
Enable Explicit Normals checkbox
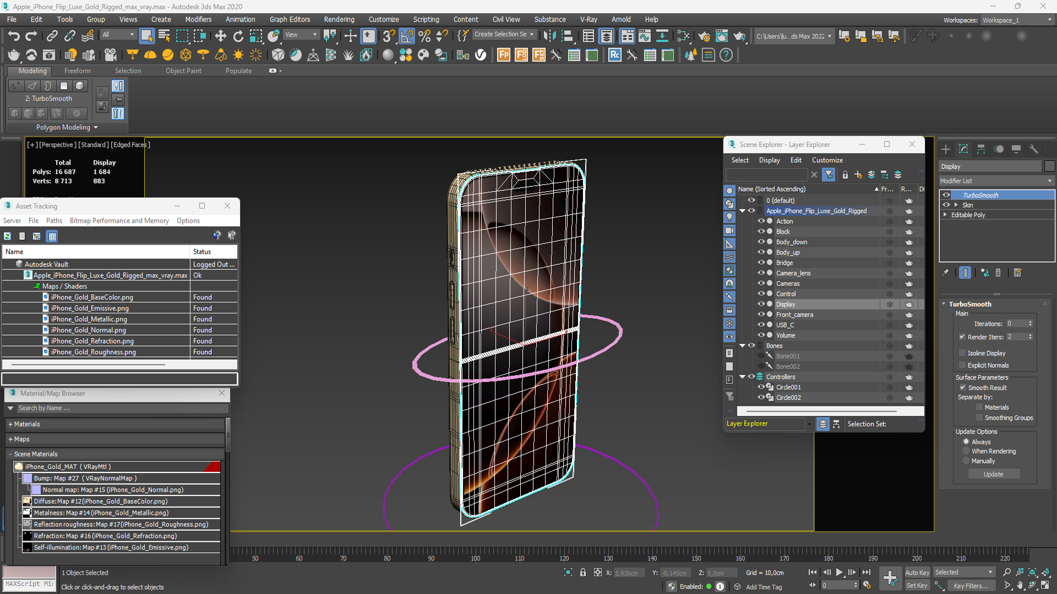coord(962,365)
